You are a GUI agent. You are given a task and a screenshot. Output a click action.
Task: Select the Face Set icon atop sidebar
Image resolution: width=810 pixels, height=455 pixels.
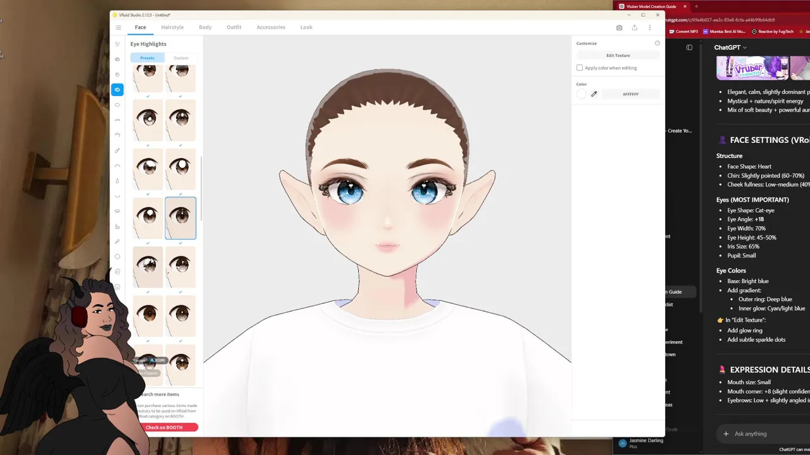pyautogui.click(x=117, y=44)
